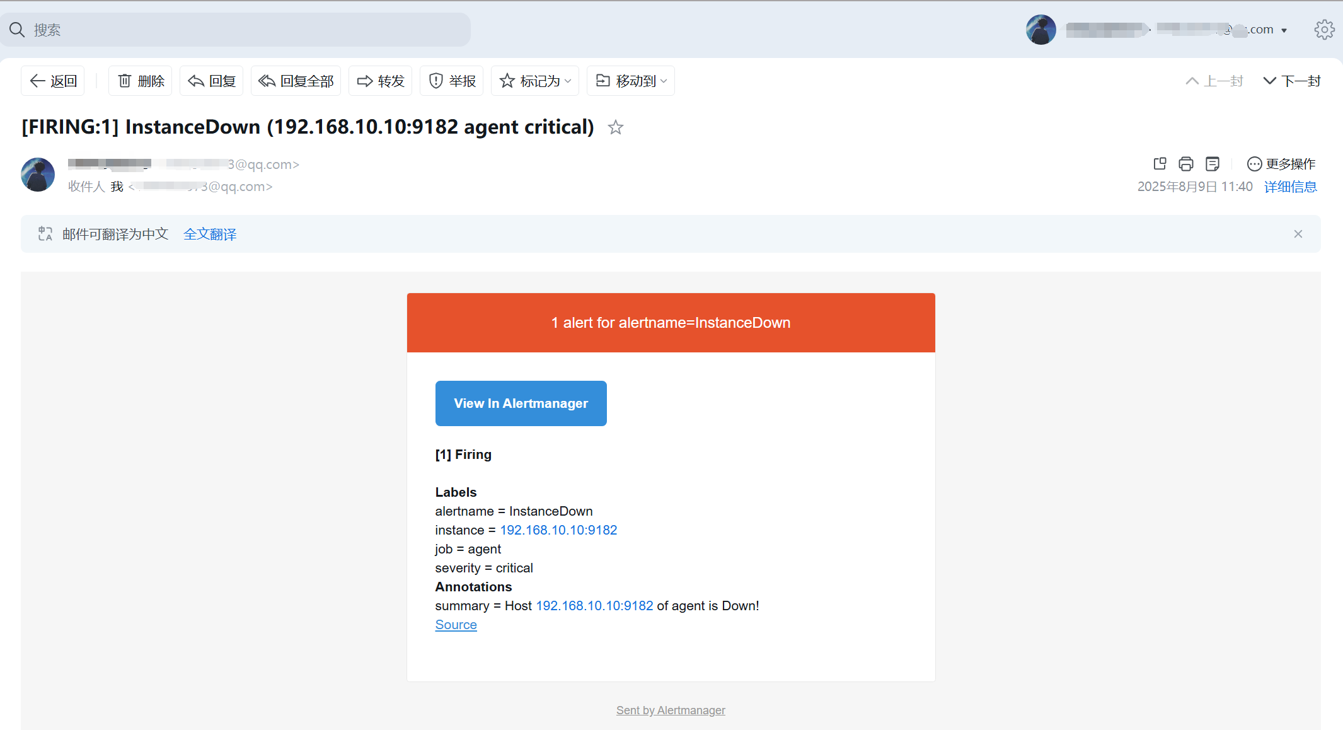Viewport: 1343px width, 730px height.
Task: Go back with the 返回 button
Action: [53, 81]
